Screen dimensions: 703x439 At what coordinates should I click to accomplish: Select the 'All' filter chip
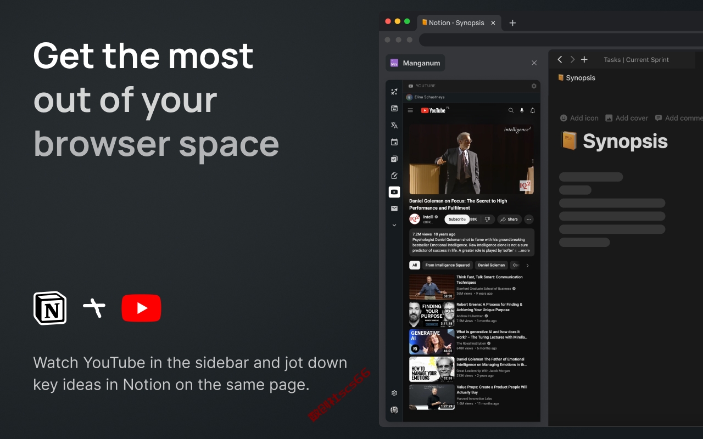click(x=415, y=265)
